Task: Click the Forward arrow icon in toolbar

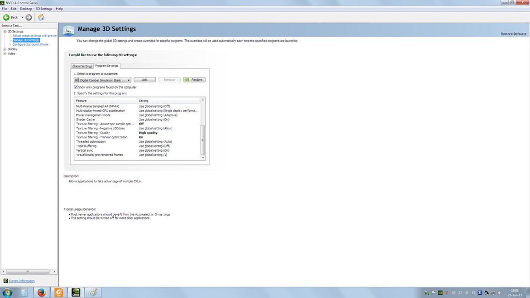Action: coord(29,17)
